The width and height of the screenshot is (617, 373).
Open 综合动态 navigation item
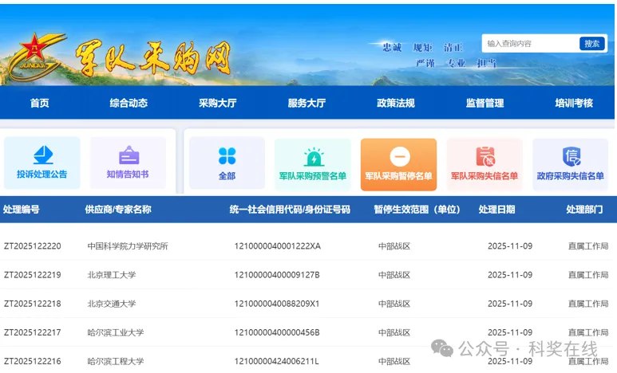[x=129, y=103]
